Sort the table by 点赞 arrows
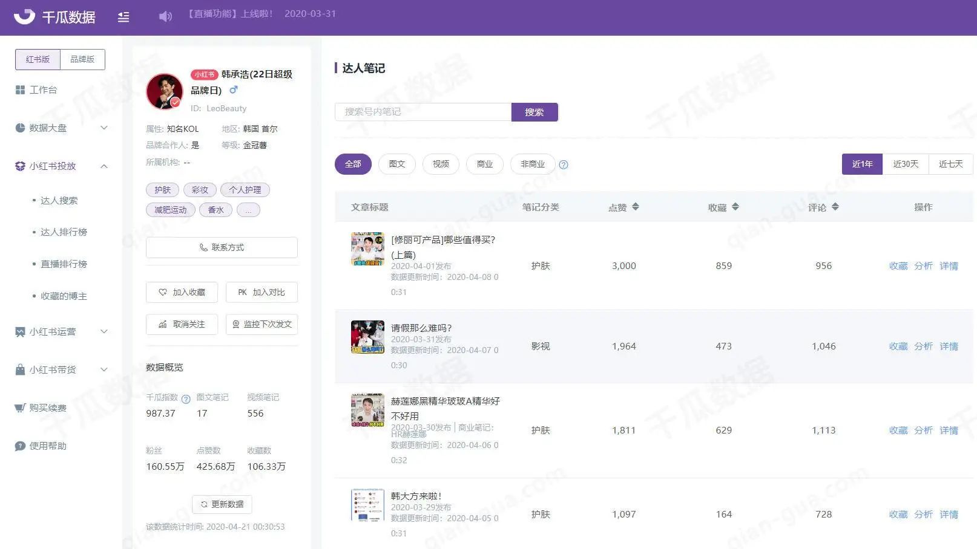Viewport: 977px width, 549px height. coord(636,207)
